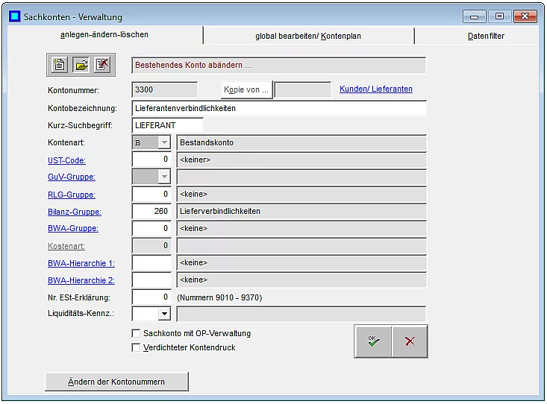Click the delete account icon
The width and height of the screenshot is (547, 404).
tap(101, 65)
